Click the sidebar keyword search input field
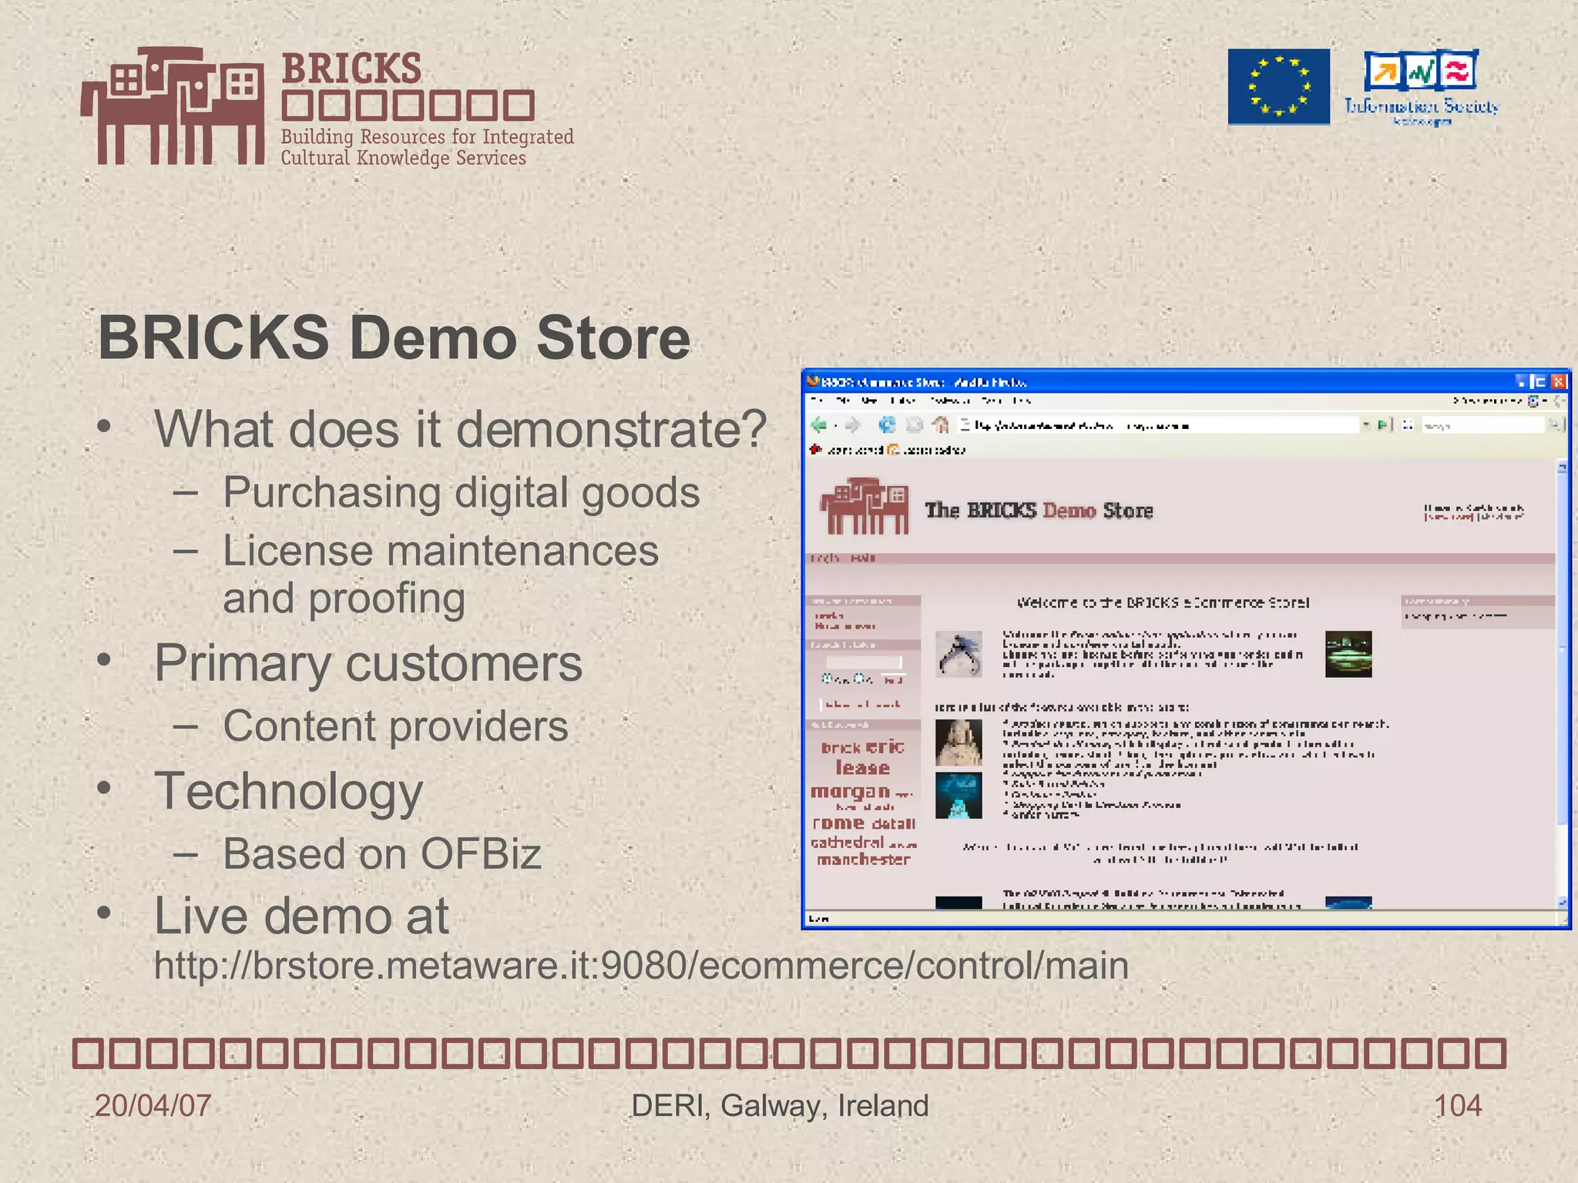Image resolution: width=1578 pixels, height=1183 pixels. point(864,662)
